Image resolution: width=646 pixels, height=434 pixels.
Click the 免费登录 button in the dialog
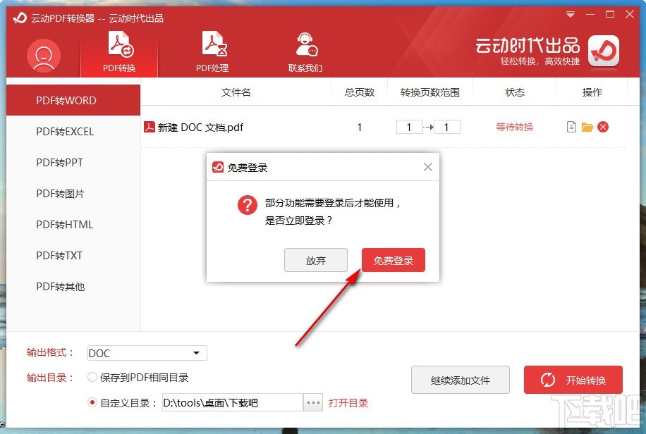[x=393, y=260]
